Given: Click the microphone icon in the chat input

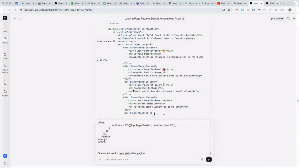Looking at the screenshot, I should point(202,159).
